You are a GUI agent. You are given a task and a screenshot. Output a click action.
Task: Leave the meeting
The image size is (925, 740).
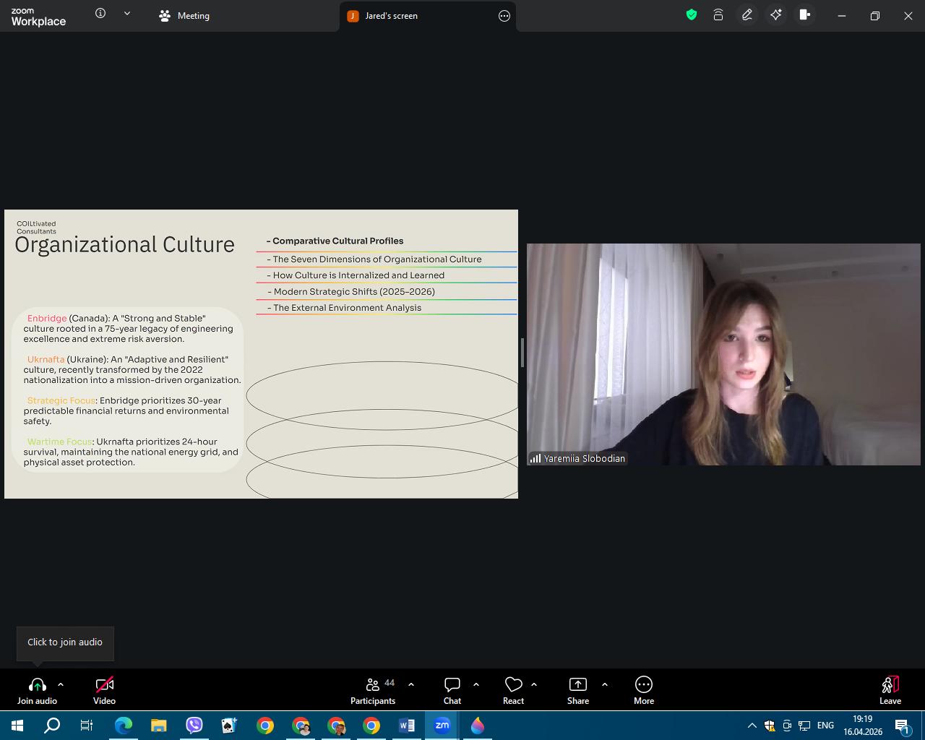[890, 690]
